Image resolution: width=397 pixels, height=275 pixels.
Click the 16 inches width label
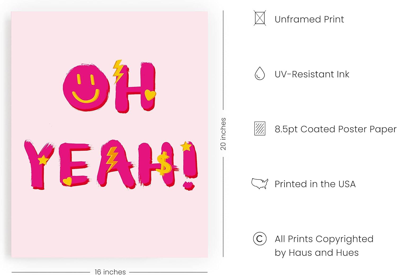point(110,272)
